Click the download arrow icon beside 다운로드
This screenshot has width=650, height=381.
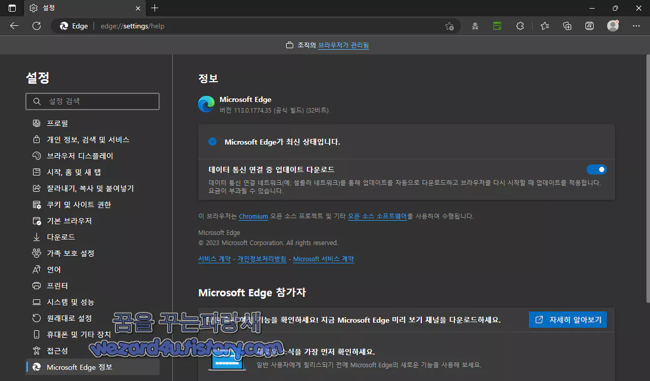coord(37,237)
